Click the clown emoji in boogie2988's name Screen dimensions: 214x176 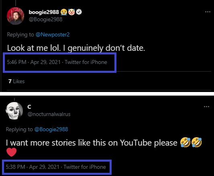tap(71, 12)
